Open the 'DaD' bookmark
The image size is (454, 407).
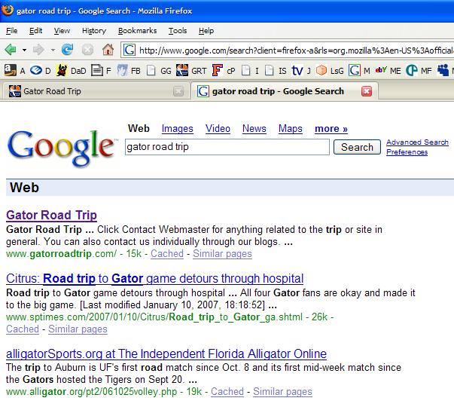(x=71, y=70)
